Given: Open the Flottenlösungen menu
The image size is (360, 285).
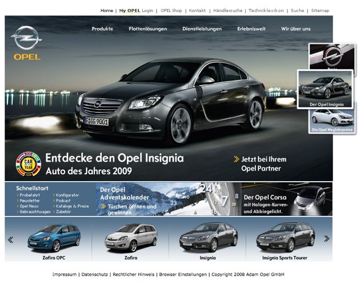Looking at the screenshot, I should [x=147, y=29].
